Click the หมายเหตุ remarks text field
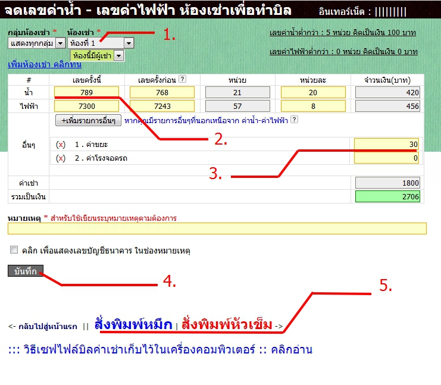441x385 pixels. [x=217, y=229]
